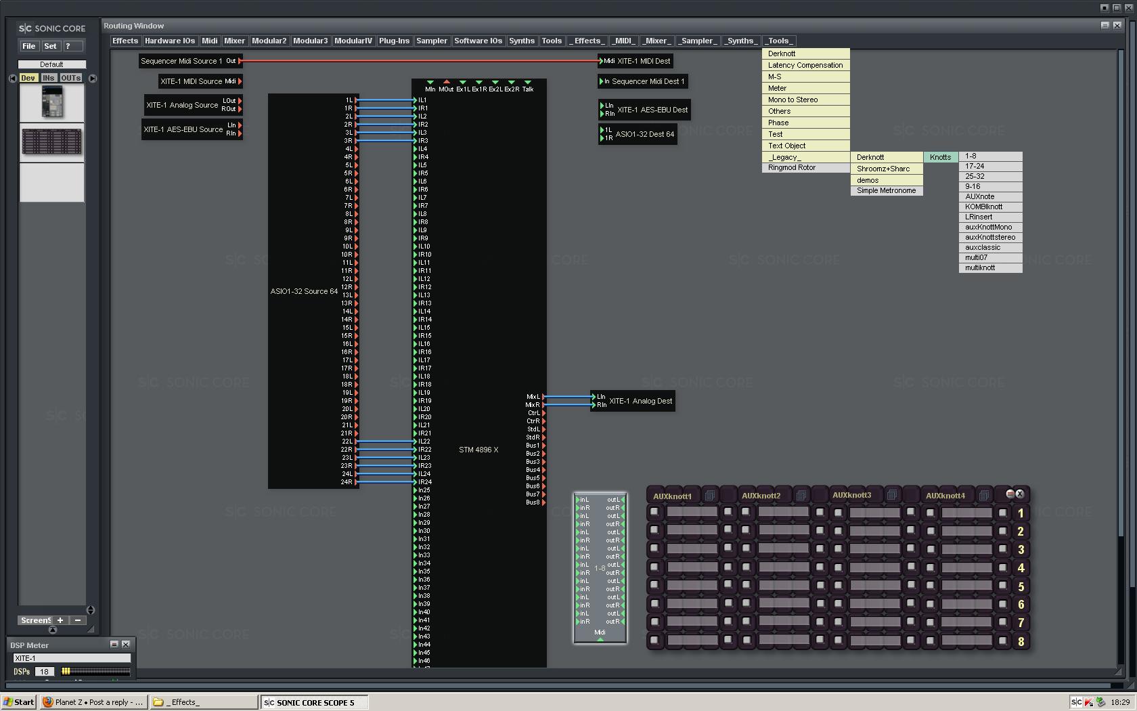This screenshot has width=1137, height=711.
Task: Click the Sonic Core Scope tray icon
Action: (x=1076, y=702)
